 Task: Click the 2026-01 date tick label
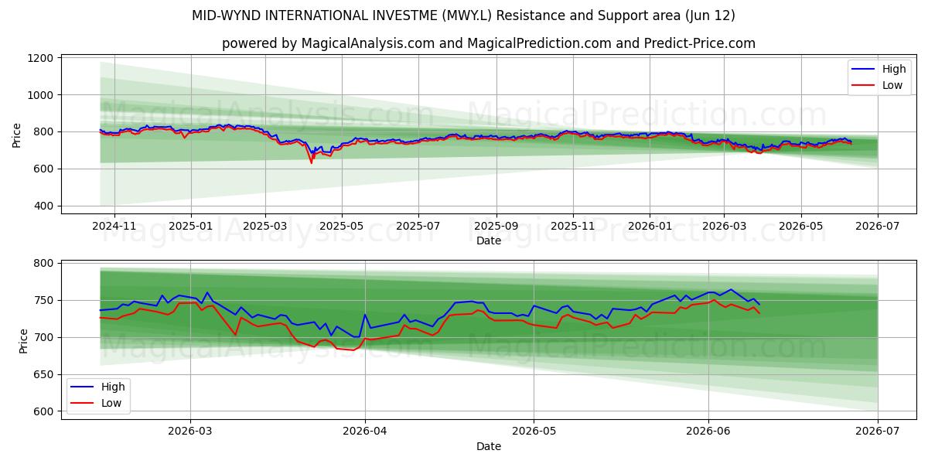[x=649, y=226]
